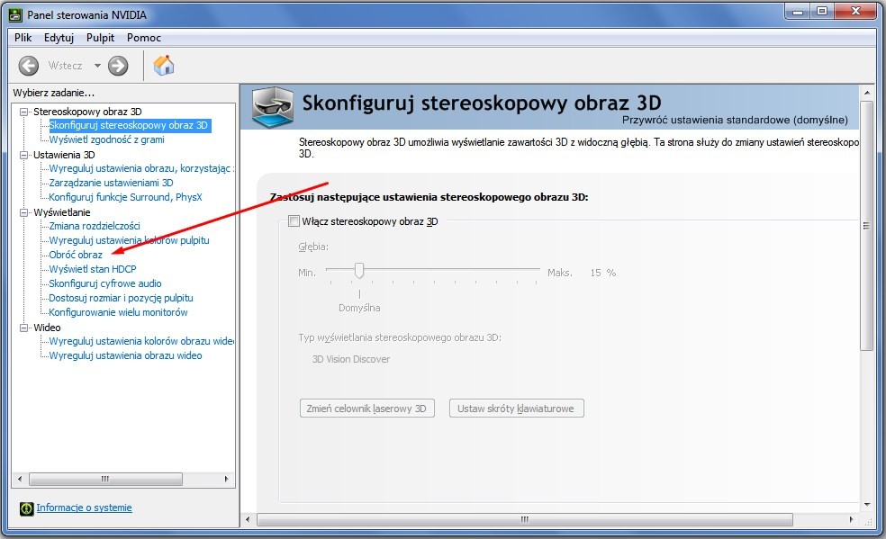The image size is (886, 539).
Task: Collapse the Stereoskopowy obraz 3D node
Action: [23, 112]
